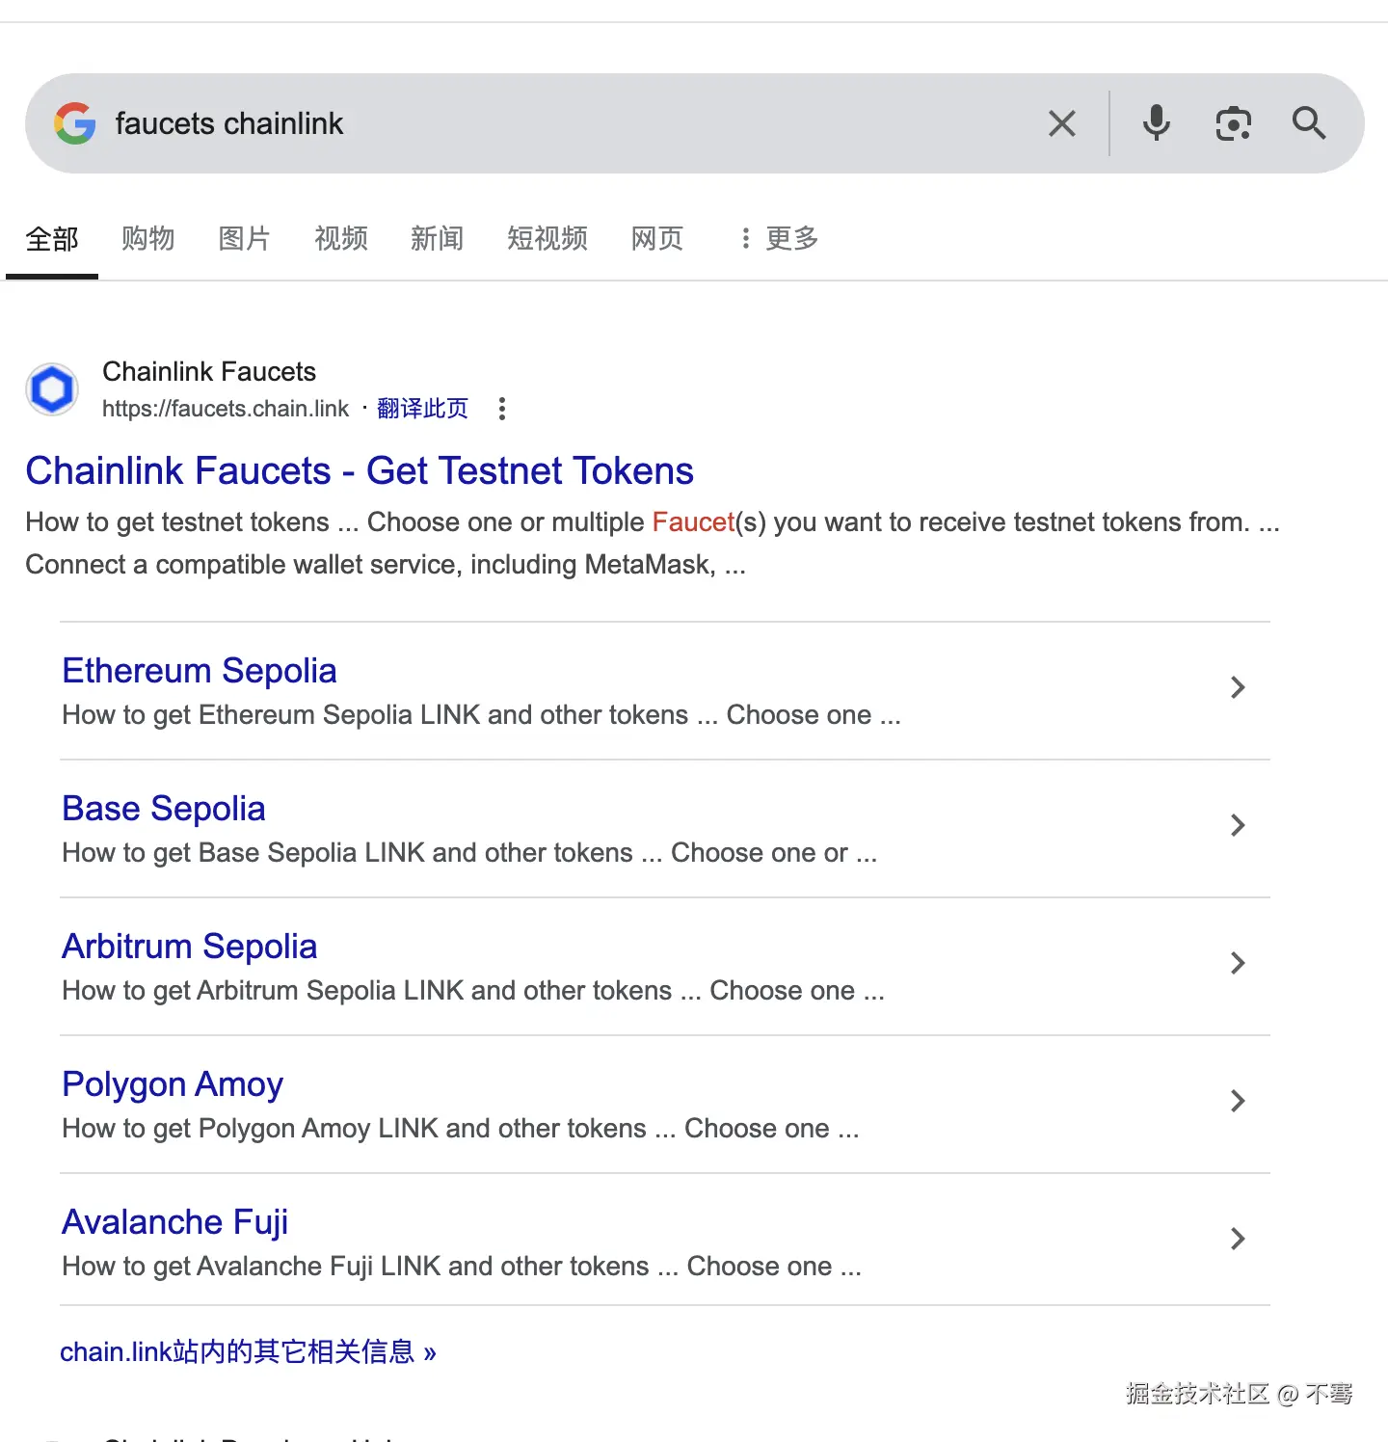Viewport: 1388px width, 1442px height.
Task: Expand the Avalanche Fuji chevron arrow
Action: (1238, 1239)
